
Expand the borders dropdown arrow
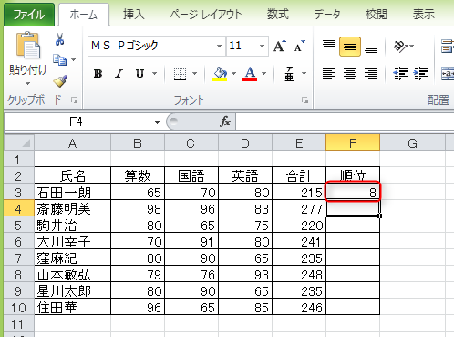coord(195,74)
